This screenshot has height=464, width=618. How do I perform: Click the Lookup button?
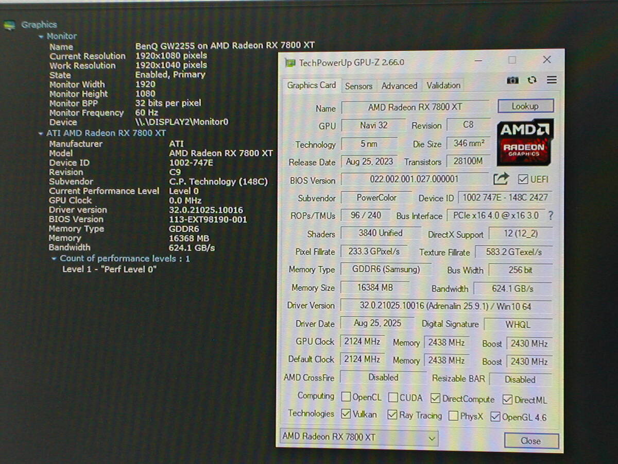525,106
